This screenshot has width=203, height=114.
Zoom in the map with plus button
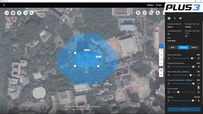[161, 71]
